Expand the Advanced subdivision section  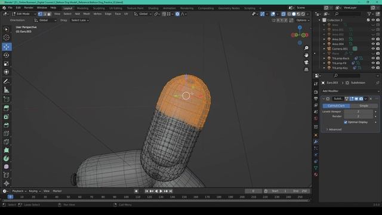point(334,130)
